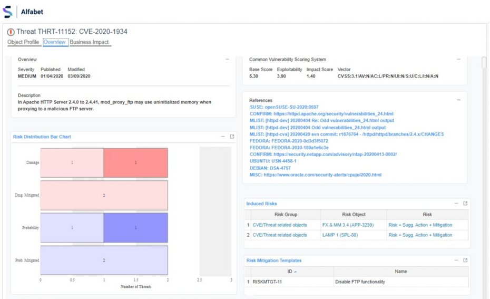Viewport: 490px width, 299px height.
Task: Sort by the Risk Group column header
Action: (286, 215)
